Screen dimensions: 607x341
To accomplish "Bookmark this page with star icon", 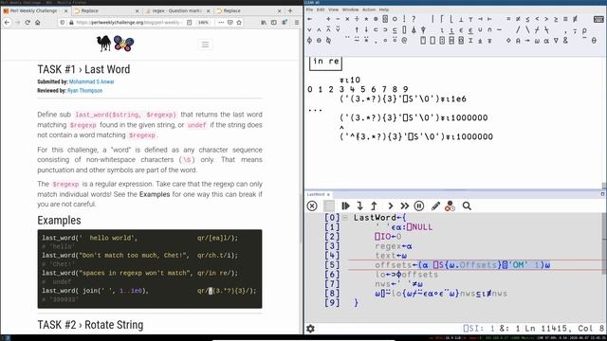I will click(239, 23).
